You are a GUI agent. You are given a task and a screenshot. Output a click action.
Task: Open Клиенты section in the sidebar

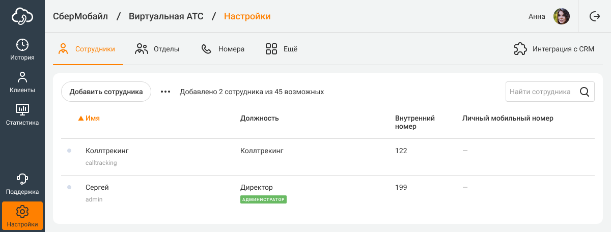[x=22, y=82]
